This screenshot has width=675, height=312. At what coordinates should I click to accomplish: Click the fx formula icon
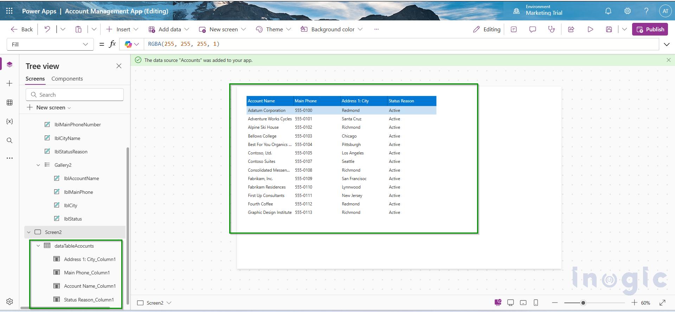[112, 44]
